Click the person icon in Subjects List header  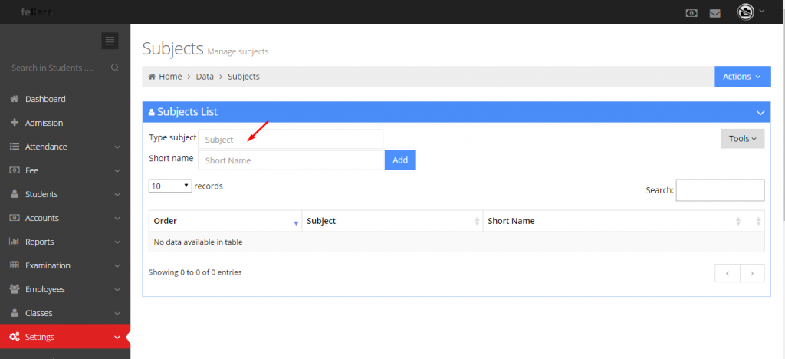(x=152, y=112)
